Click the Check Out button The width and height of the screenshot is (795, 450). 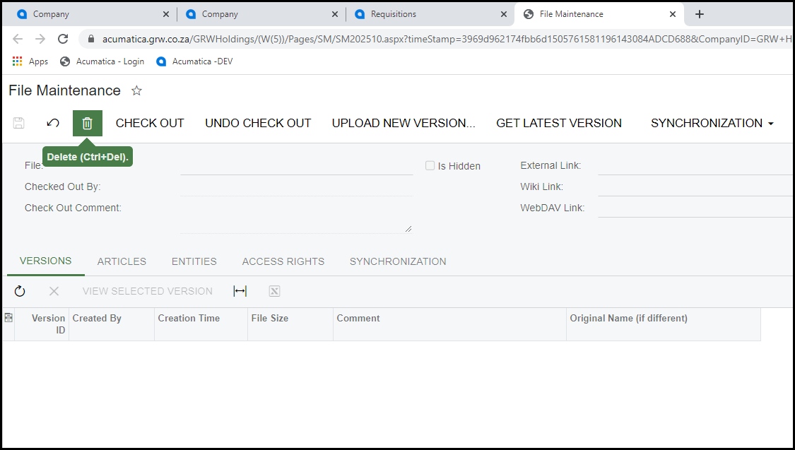coord(150,123)
